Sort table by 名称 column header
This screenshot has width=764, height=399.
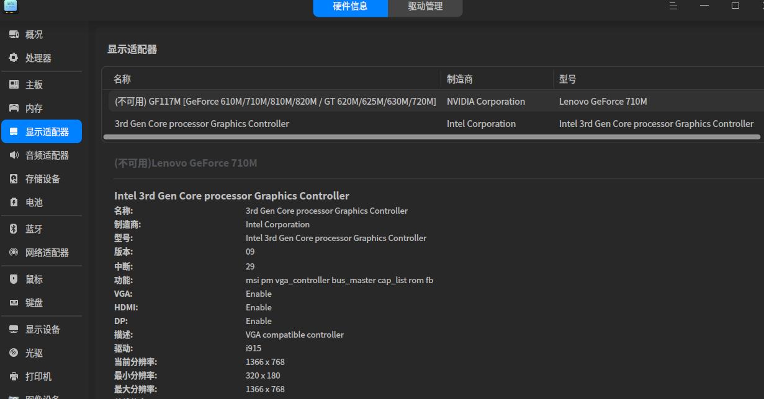(271, 79)
